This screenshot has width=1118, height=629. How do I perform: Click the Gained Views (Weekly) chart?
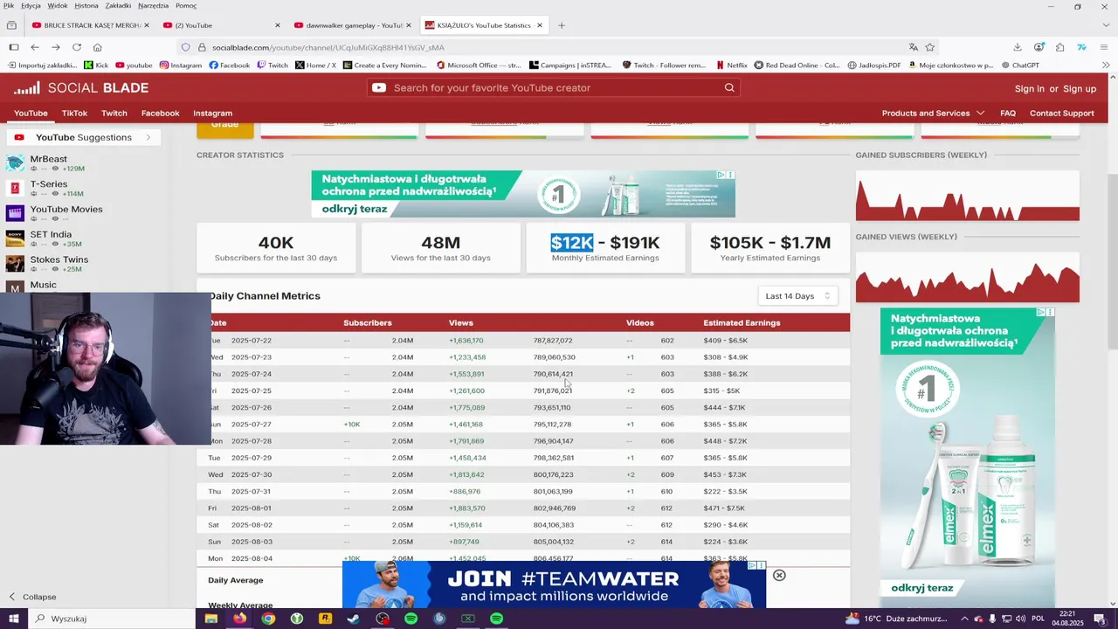coord(968,277)
